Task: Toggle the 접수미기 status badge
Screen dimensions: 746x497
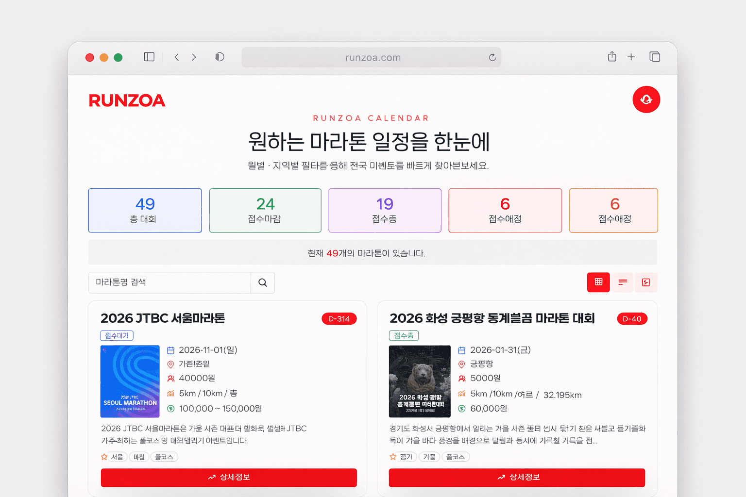Action: tap(117, 335)
